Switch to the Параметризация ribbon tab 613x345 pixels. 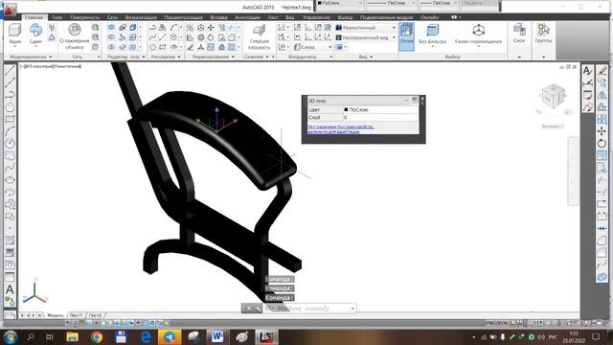click(x=183, y=17)
